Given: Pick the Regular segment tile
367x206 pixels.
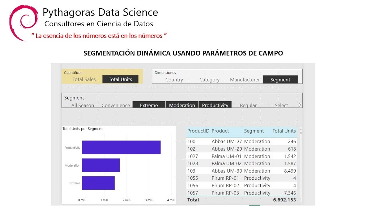Looking at the screenshot, I should tap(248, 105).
